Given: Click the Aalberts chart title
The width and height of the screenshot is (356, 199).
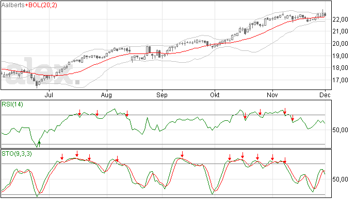Looking at the screenshot, I should point(13,5).
